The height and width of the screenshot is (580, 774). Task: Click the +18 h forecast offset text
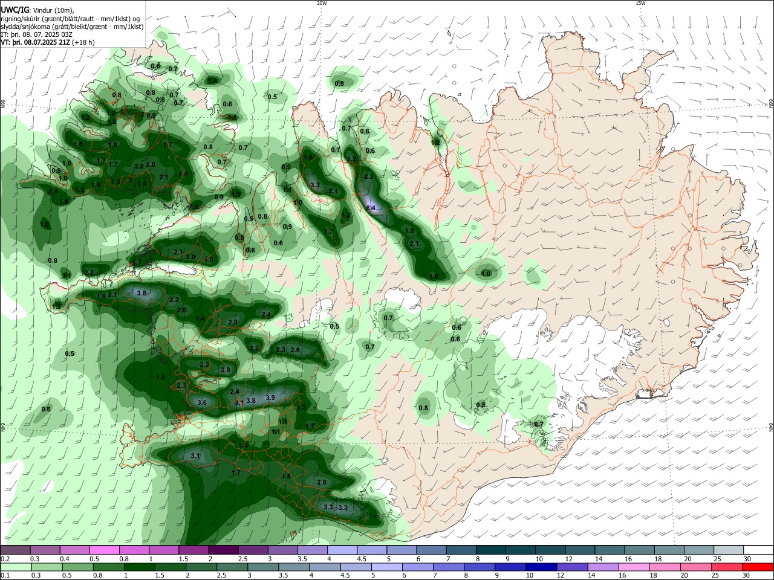click(x=83, y=42)
